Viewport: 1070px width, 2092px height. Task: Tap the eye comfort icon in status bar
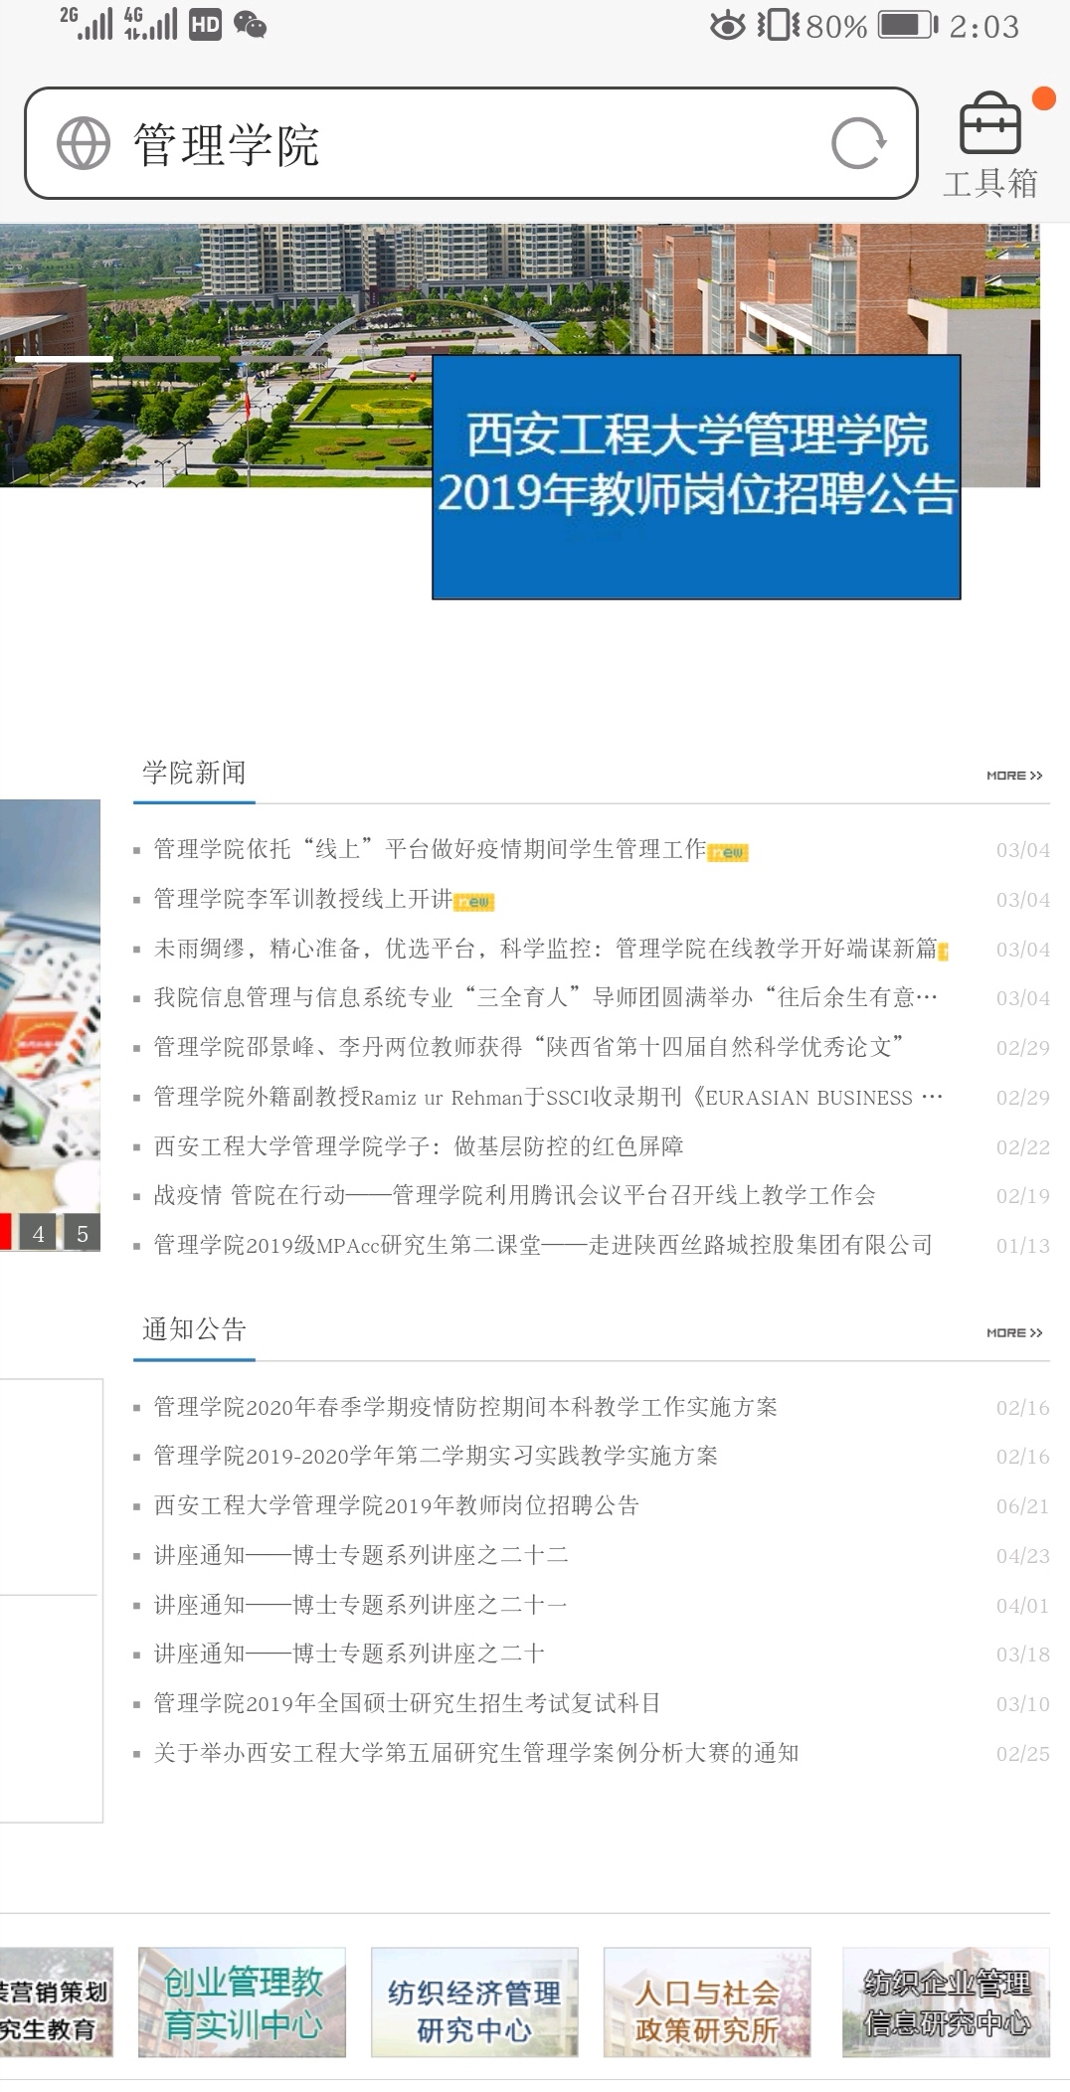pyautogui.click(x=728, y=25)
